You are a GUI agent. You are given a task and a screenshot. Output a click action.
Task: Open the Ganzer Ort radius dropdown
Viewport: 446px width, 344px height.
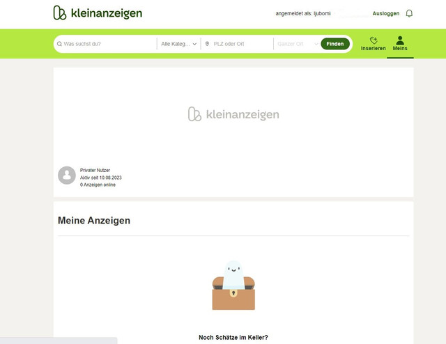pos(297,44)
